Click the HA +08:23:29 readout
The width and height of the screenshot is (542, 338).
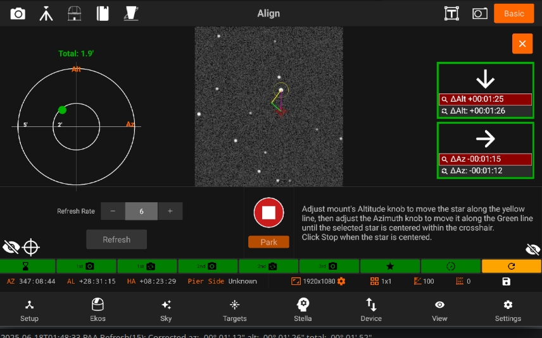coord(151,281)
